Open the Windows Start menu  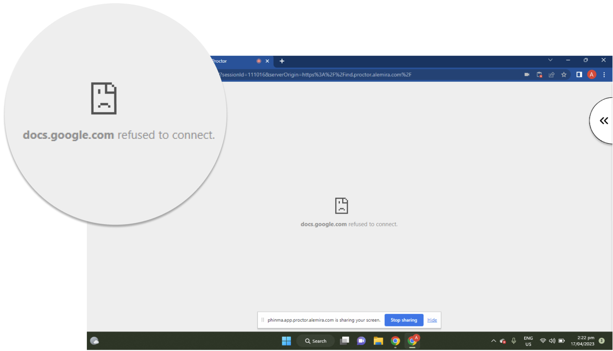tap(286, 341)
